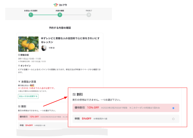Open the yuzu lesson thumbnail image
The width and height of the screenshot is (193, 138).
[28, 44]
